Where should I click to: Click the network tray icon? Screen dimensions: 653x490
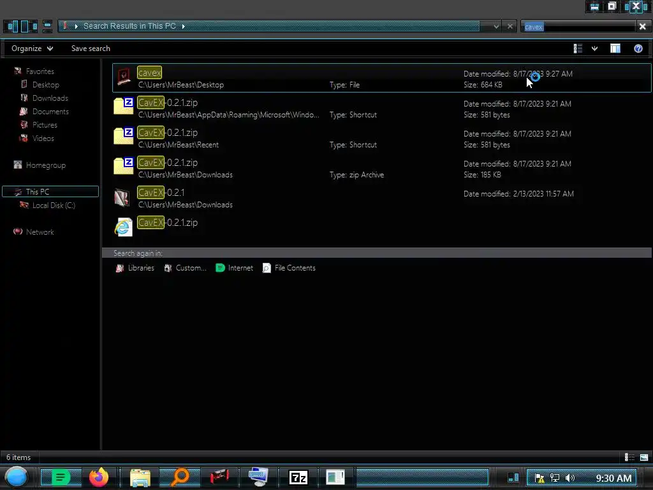coord(554,478)
